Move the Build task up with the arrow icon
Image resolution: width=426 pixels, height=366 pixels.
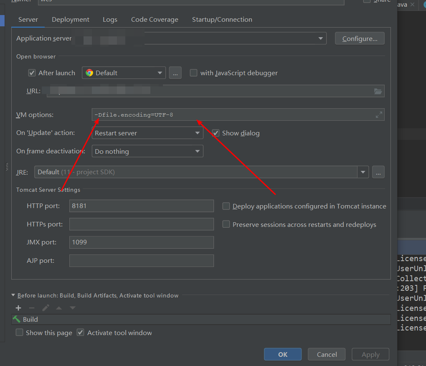click(59, 308)
